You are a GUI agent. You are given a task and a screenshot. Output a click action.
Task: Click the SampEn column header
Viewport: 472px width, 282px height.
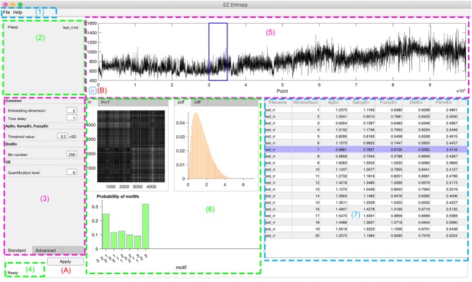pos(361,102)
